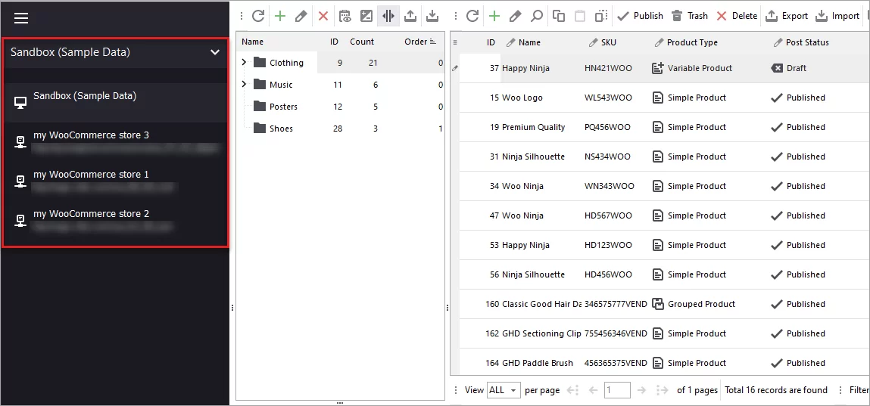
Task: Expand the Clothing category
Action: point(244,63)
